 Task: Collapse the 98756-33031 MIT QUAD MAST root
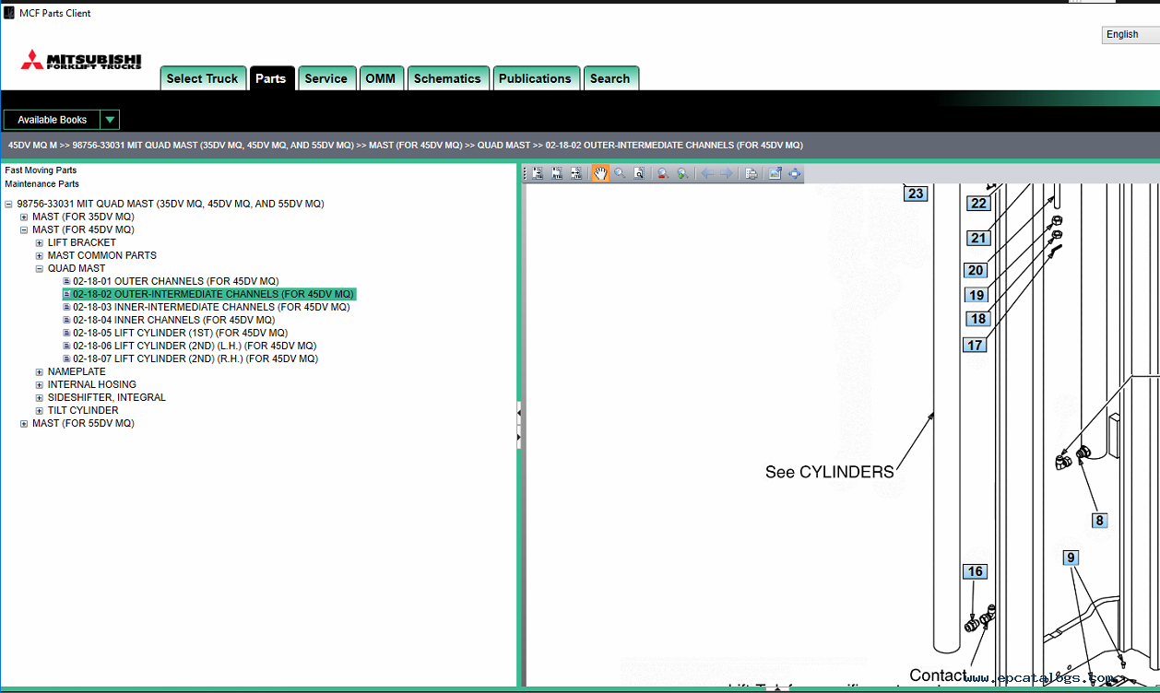(8, 204)
